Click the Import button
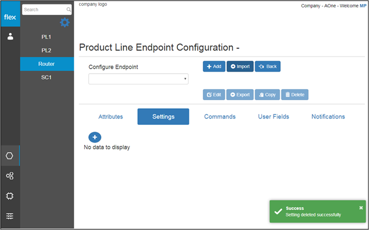 (240, 66)
